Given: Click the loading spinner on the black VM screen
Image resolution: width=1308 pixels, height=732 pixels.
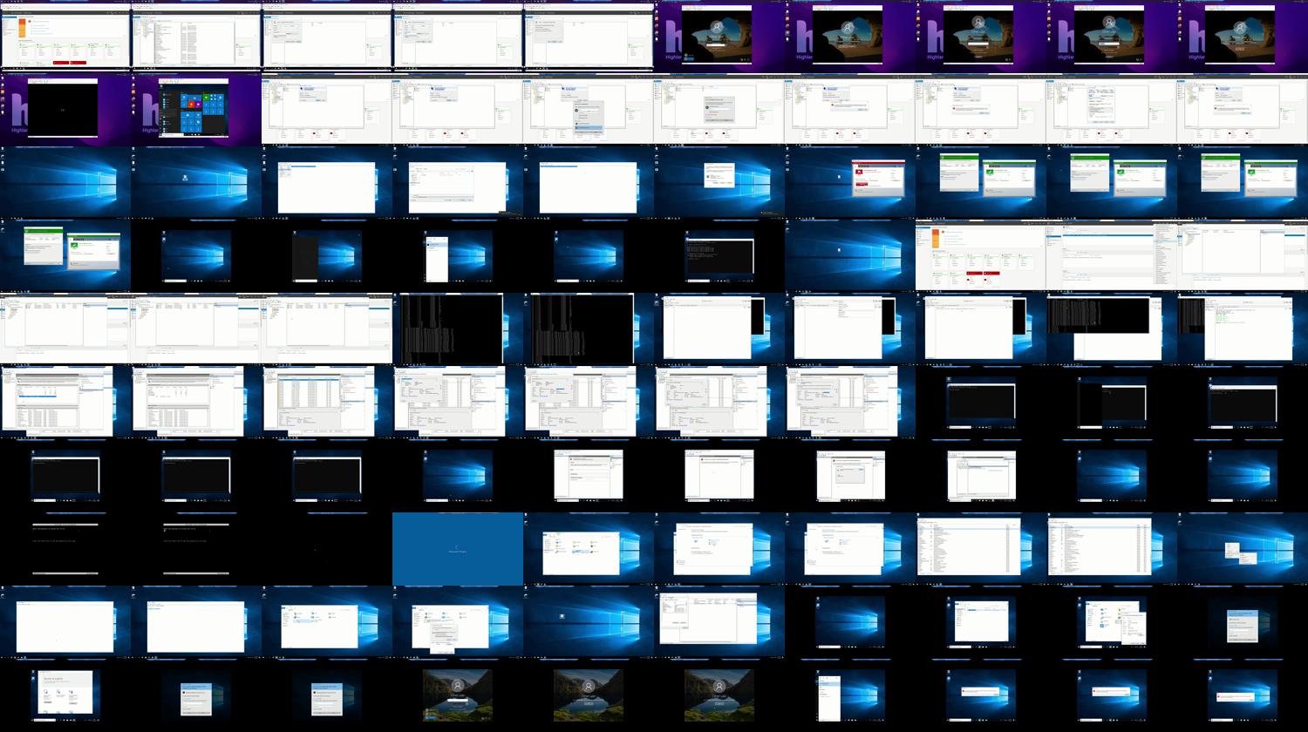Looking at the screenshot, I should point(63,111).
